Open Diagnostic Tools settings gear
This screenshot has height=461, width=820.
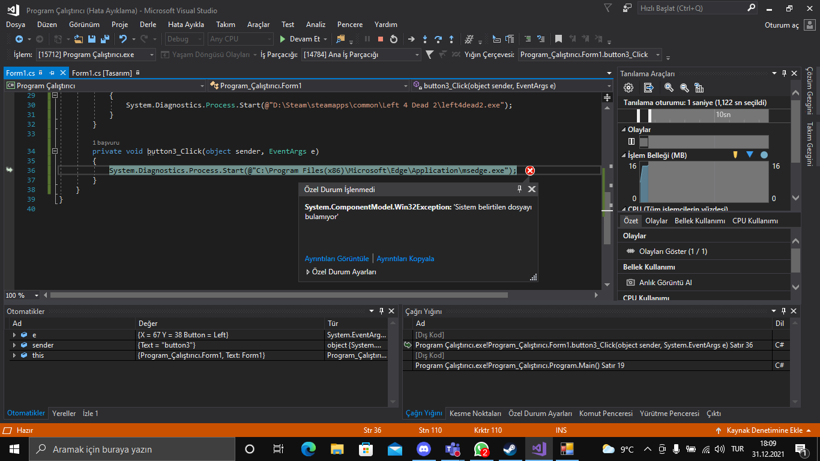pos(629,88)
